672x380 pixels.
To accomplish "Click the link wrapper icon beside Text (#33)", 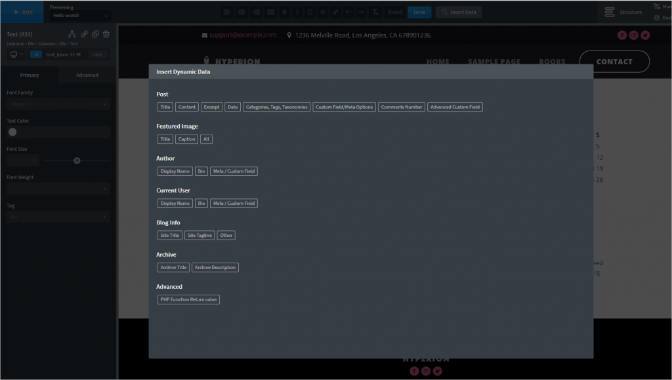I will coord(84,34).
